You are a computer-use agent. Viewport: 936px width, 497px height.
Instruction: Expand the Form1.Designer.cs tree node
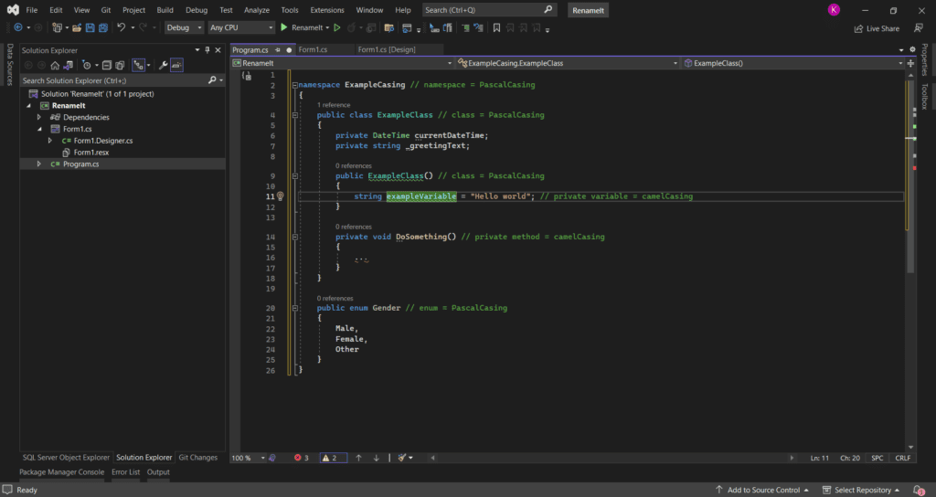[x=50, y=140]
